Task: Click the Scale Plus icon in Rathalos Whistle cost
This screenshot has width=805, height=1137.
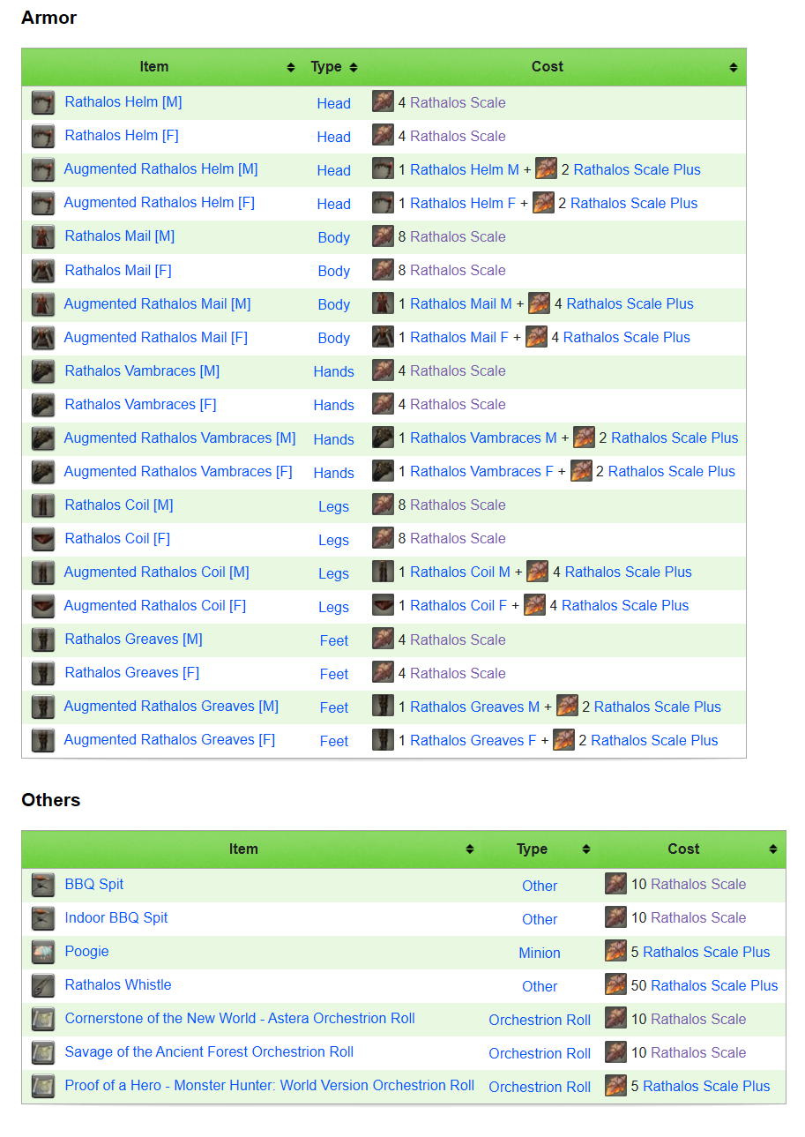Action: (615, 984)
